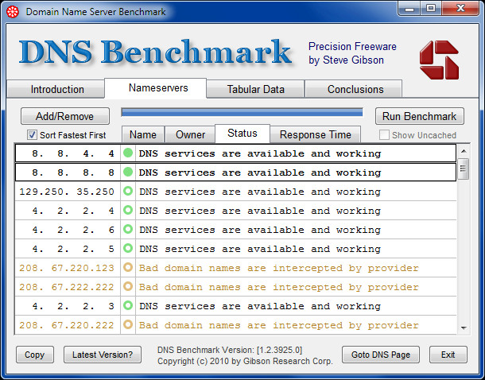Viewport: 485px width, 380px height.
Task: Click orange status ring for 208.67.220.123
Action: pyautogui.click(x=128, y=267)
